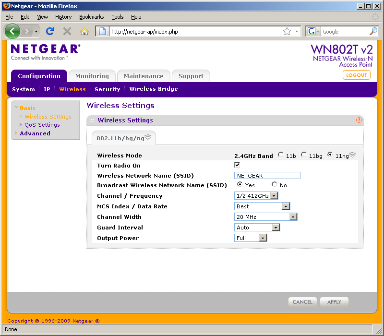This screenshot has width=384, height=336.
Task: Go to the Wireless Bridge submenu
Action: click(154, 89)
